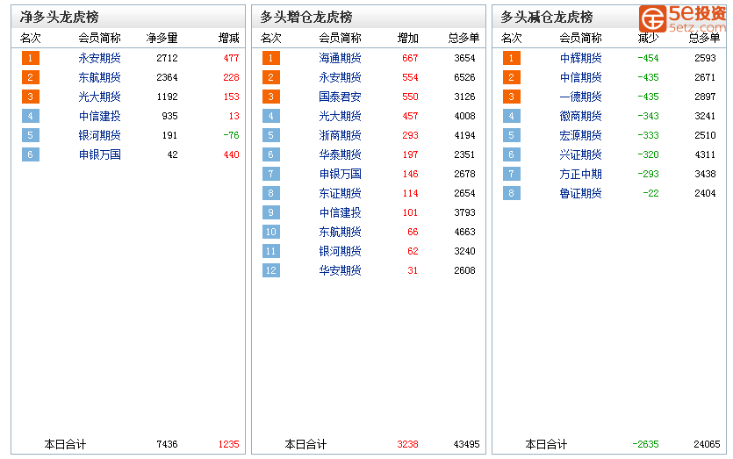Click rank badge 9 beside 中信建投
Screen dimensions: 733x459
(271, 212)
